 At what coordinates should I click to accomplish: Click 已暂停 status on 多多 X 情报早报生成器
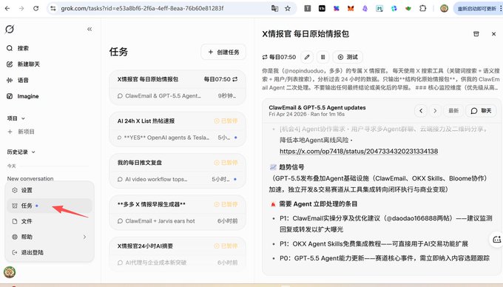coord(226,204)
